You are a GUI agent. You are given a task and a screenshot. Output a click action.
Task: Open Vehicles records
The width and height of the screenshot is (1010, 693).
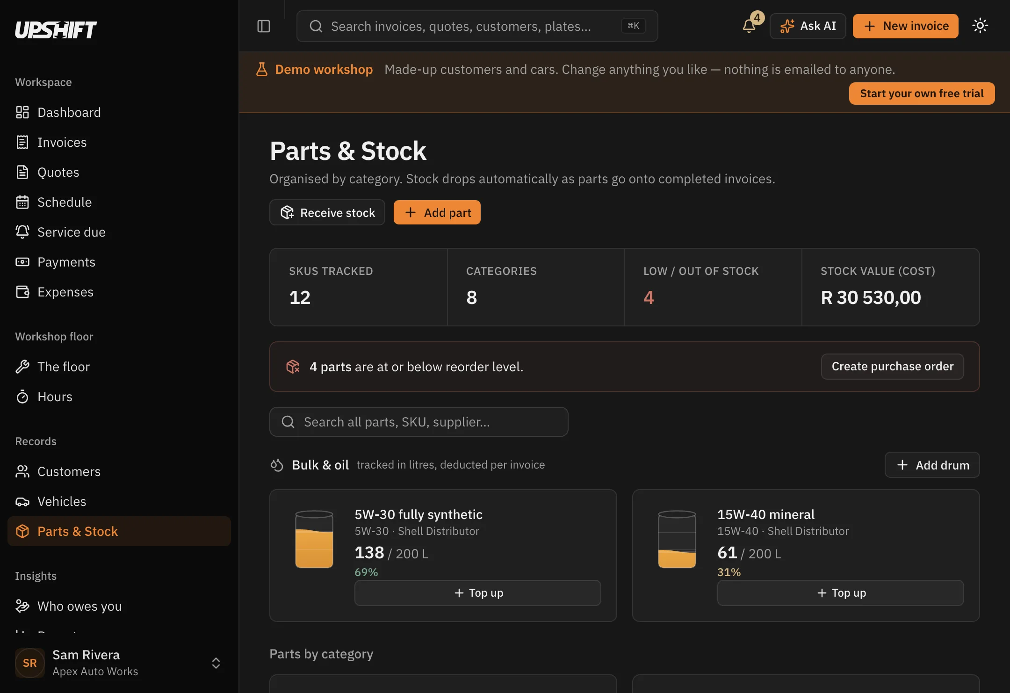[119, 501]
